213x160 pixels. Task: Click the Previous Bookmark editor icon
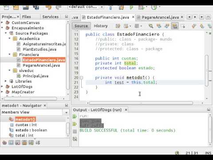click(193, 26)
